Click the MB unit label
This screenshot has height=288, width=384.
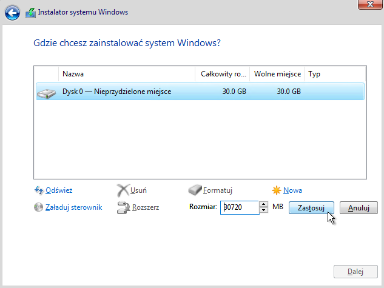click(x=278, y=207)
